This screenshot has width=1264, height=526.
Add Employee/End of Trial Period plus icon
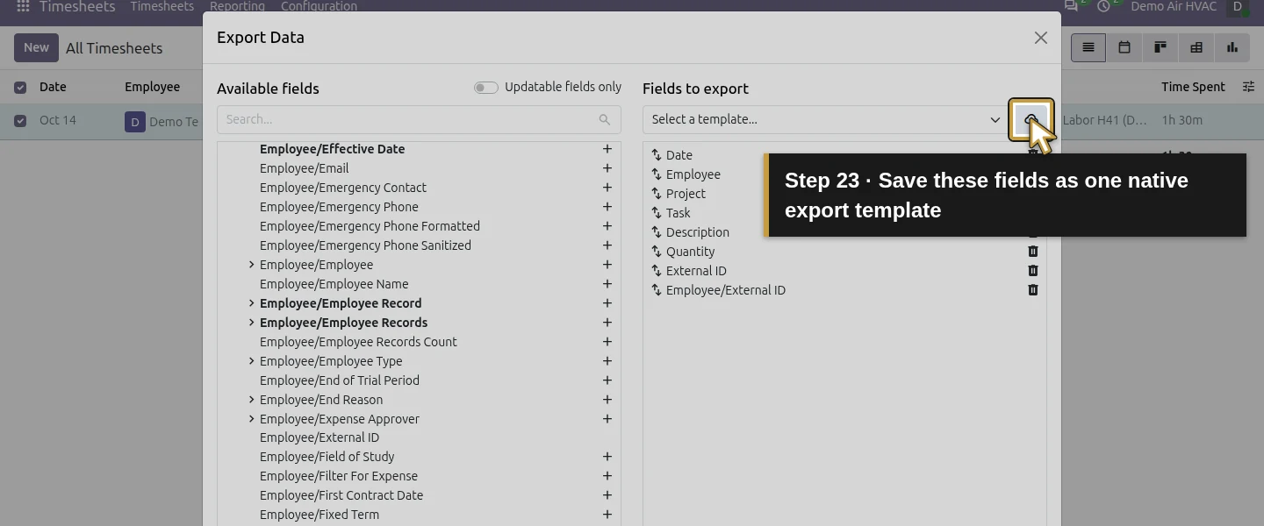click(607, 380)
